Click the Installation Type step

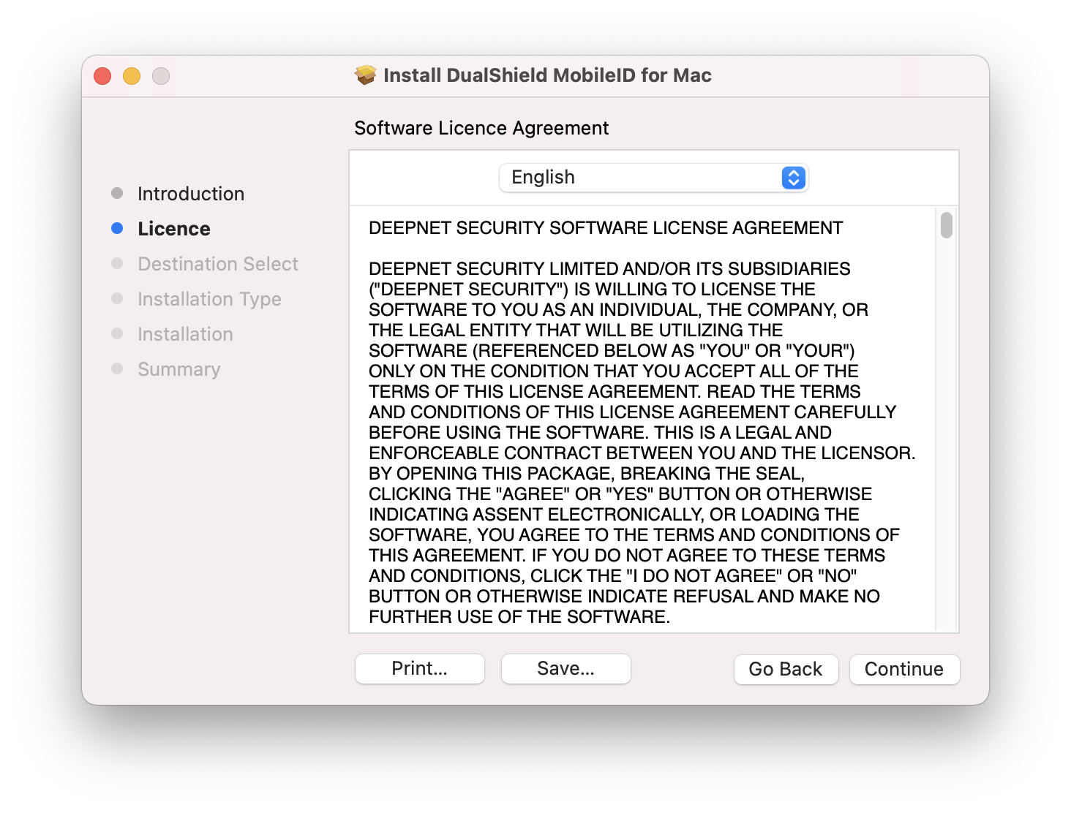(209, 299)
